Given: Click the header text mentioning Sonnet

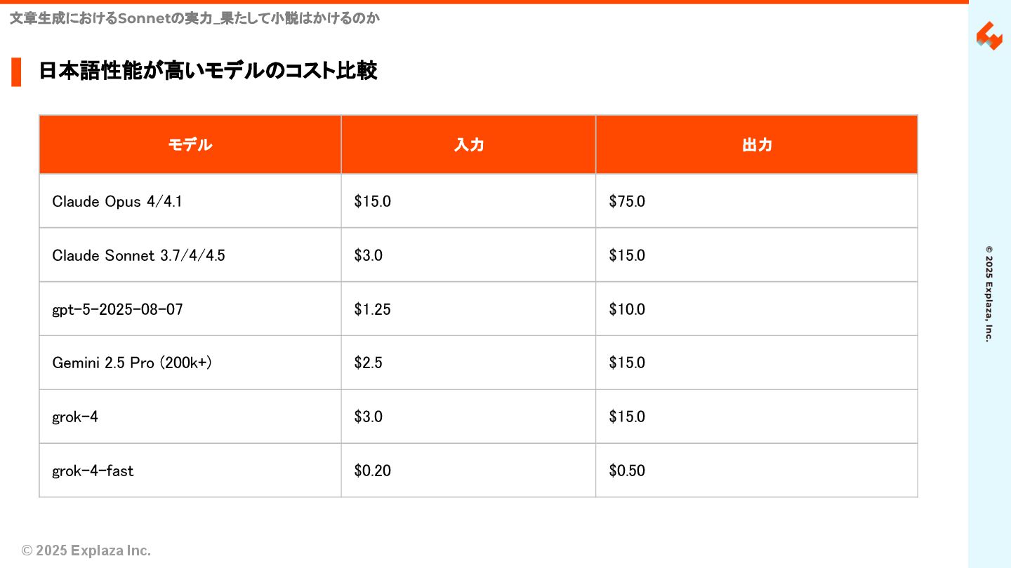Looking at the screenshot, I should (195, 19).
